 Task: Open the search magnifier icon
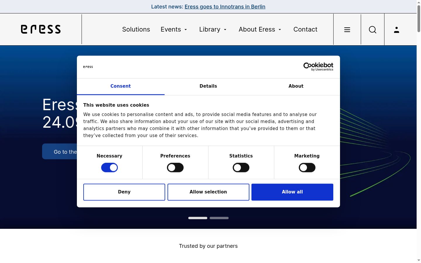pos(372,30)
